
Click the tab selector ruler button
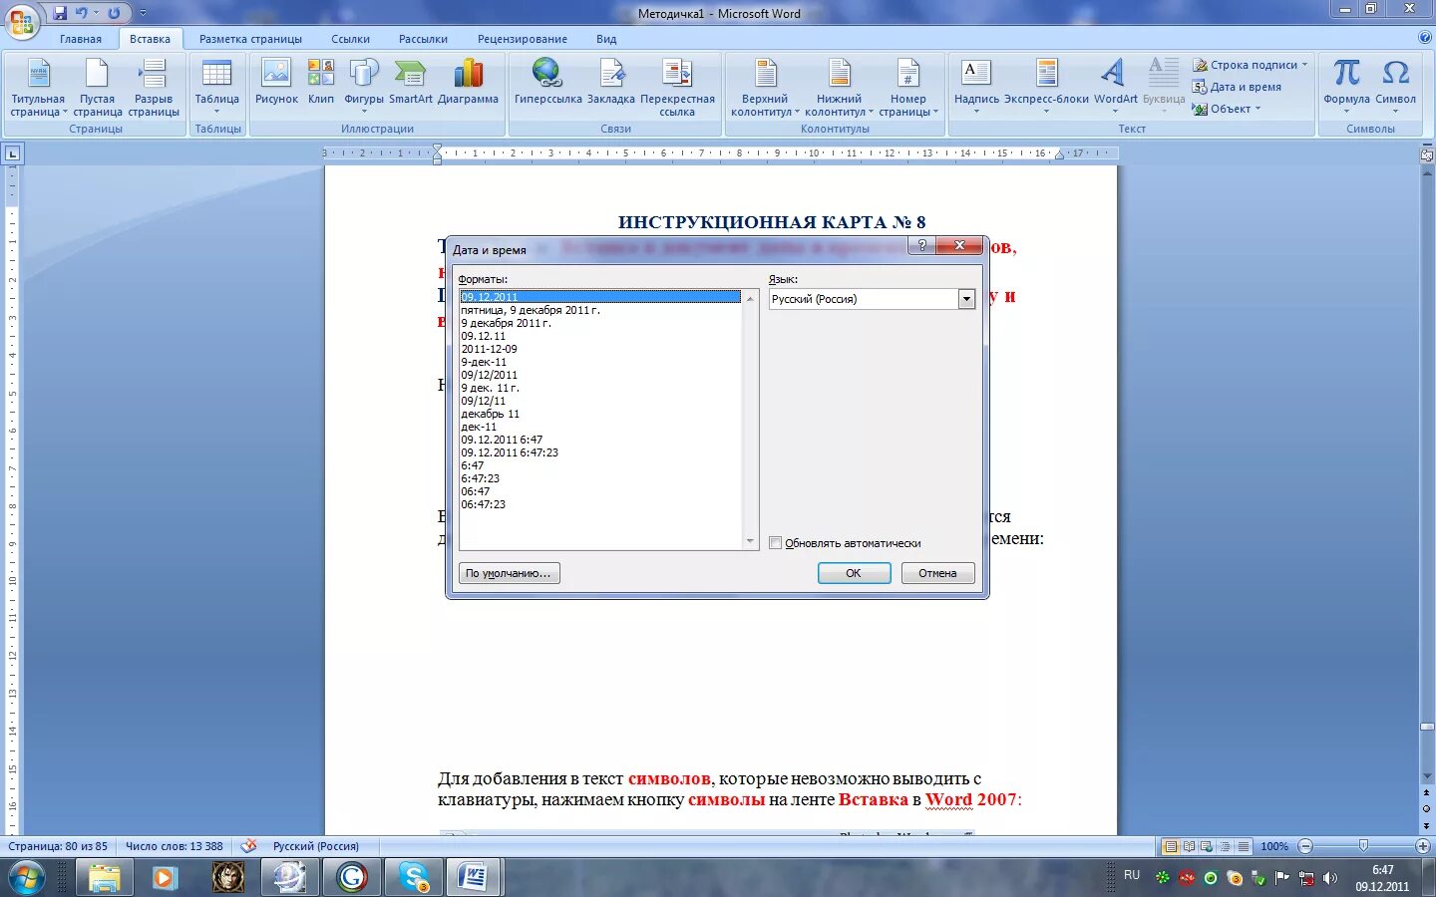pyautogui.click(x=12, y=153)
